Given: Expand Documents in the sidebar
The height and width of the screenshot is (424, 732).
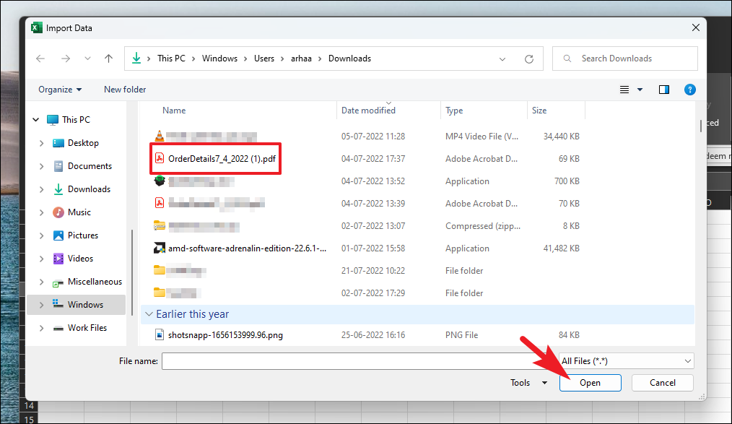Looking at the screenshot, I should (42, 166).
